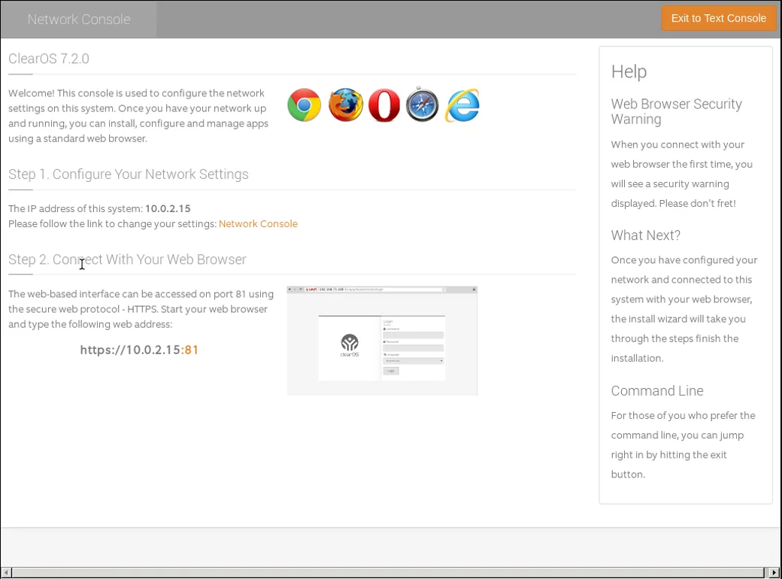Click the Safari compass icon

[422, 105]
